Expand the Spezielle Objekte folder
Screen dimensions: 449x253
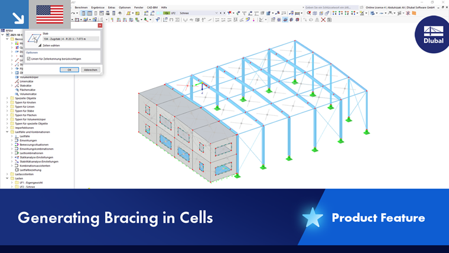(x=7, y=98)
